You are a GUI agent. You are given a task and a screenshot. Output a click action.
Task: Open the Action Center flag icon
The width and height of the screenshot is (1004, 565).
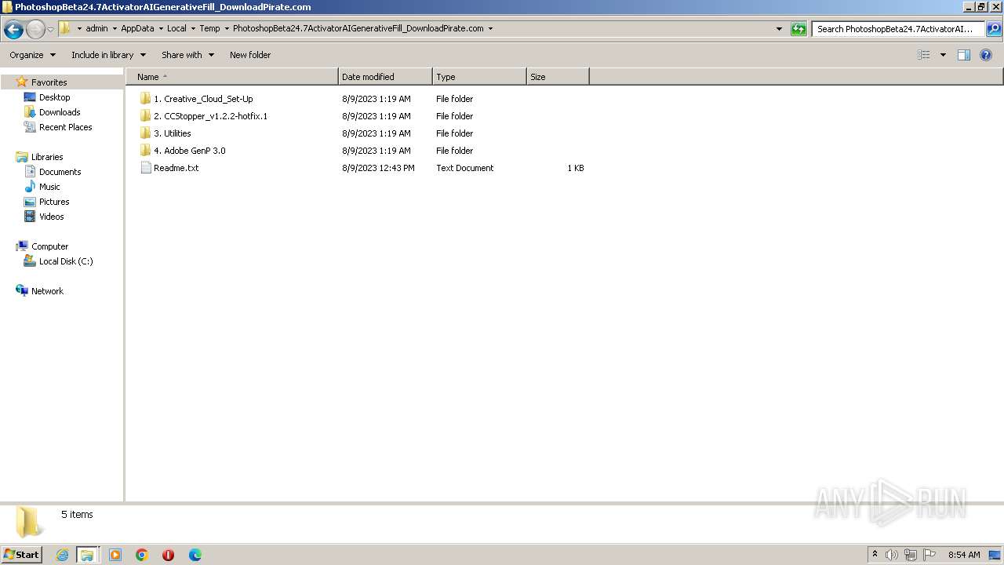pyautogui.click(x=929, y=555)
